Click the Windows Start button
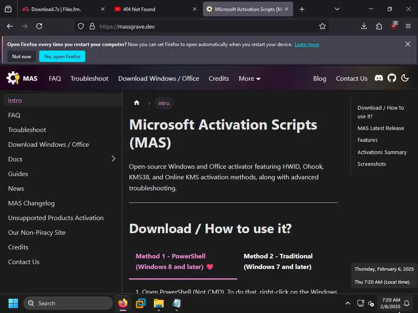The height and width of the screenshot is (313, 418). pos(13,303)
